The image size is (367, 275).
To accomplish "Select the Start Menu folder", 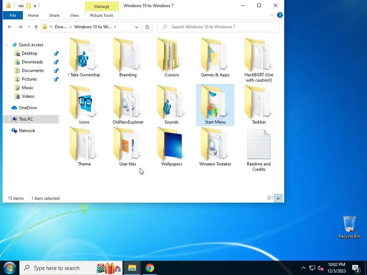I will (x=215, y=105).
